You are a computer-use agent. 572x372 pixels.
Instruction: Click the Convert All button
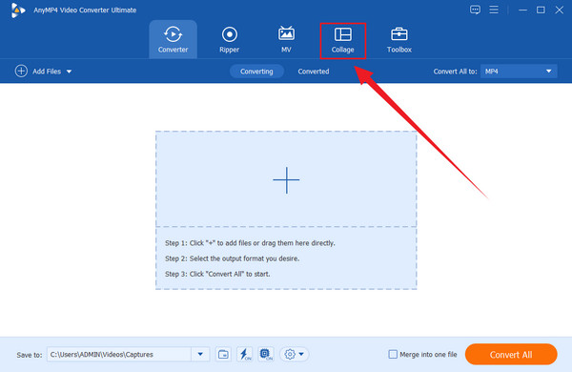(511, 354)
